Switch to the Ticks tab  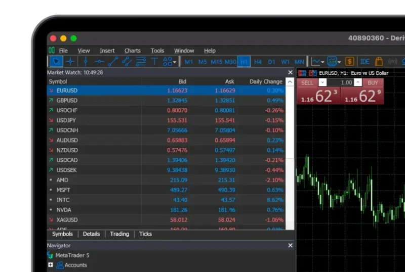coord(145,234)
